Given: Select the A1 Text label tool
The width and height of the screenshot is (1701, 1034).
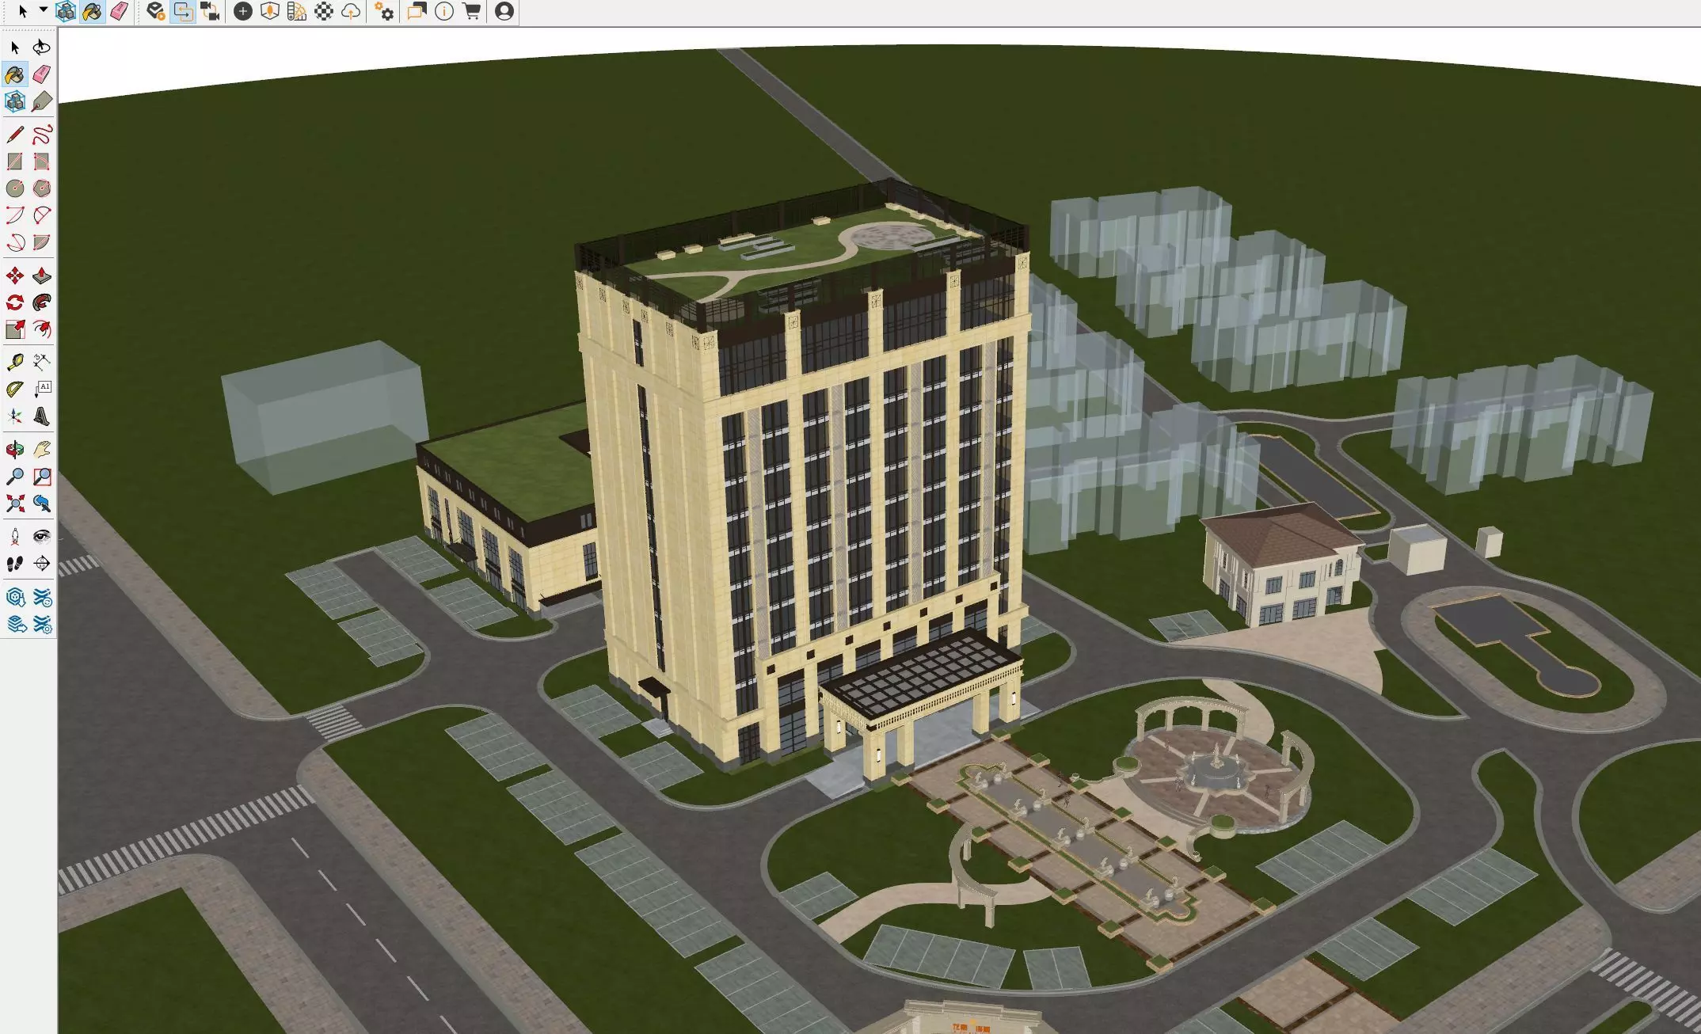Looking at the screenshot, I should (x=42, y=390).
